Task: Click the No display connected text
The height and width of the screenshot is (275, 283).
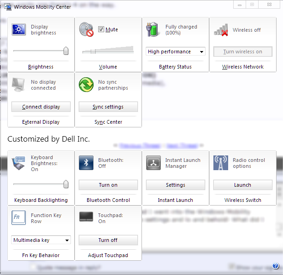Action: click(43, 85)
